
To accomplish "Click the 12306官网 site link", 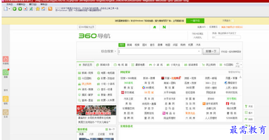I will point(232,118).
